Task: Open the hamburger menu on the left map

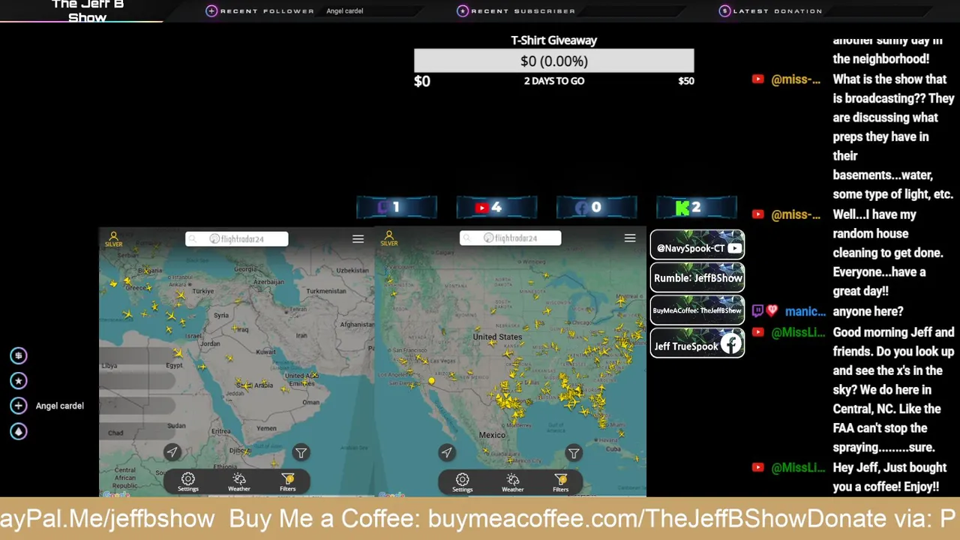Action: (x=358, y=238)
